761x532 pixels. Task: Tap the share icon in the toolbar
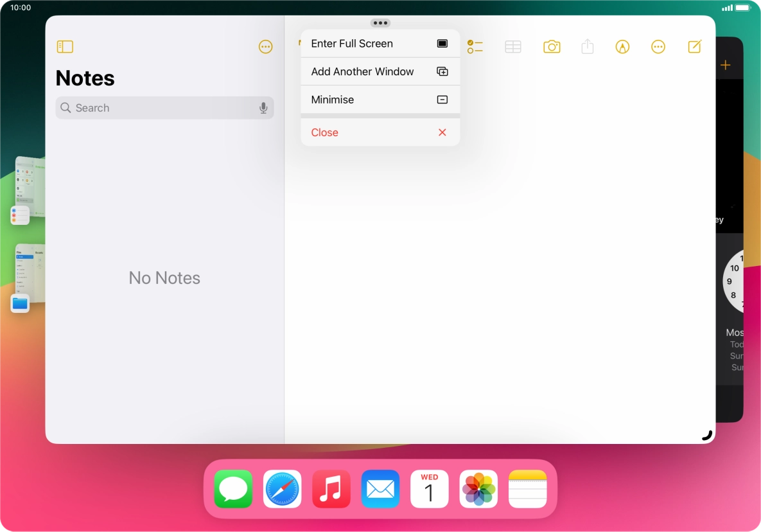point(587,46)
